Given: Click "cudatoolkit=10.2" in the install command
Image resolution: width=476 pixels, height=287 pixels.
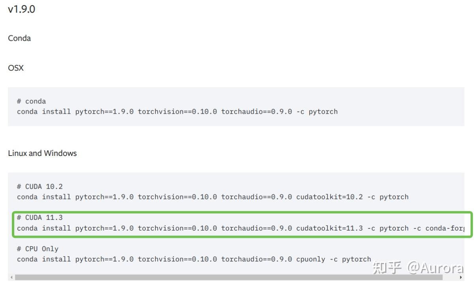Looking at the screenshot, I should pyautogui.click(x=329, y=197).
